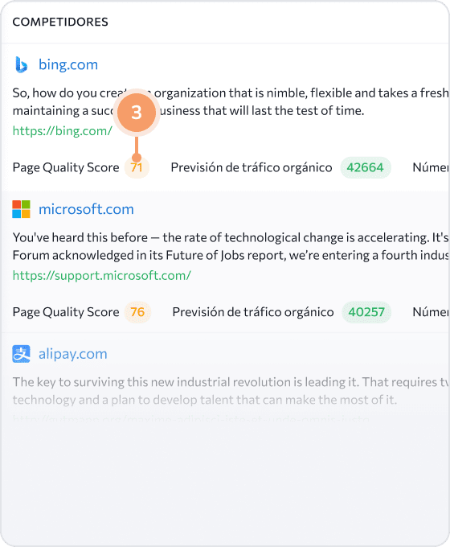Viewport: 450px width, 547px height.
Task: Click microsoft.com's Page Quality Score label
Action: point(66,312)
